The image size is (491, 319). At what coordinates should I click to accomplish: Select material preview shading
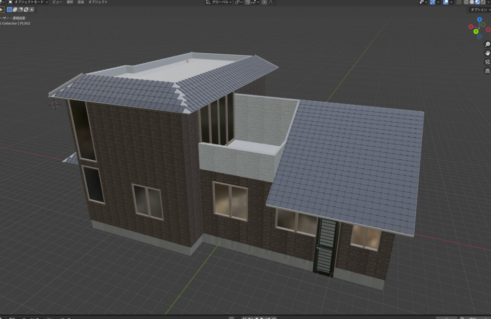pyautogui.click(x=478, y=2)
